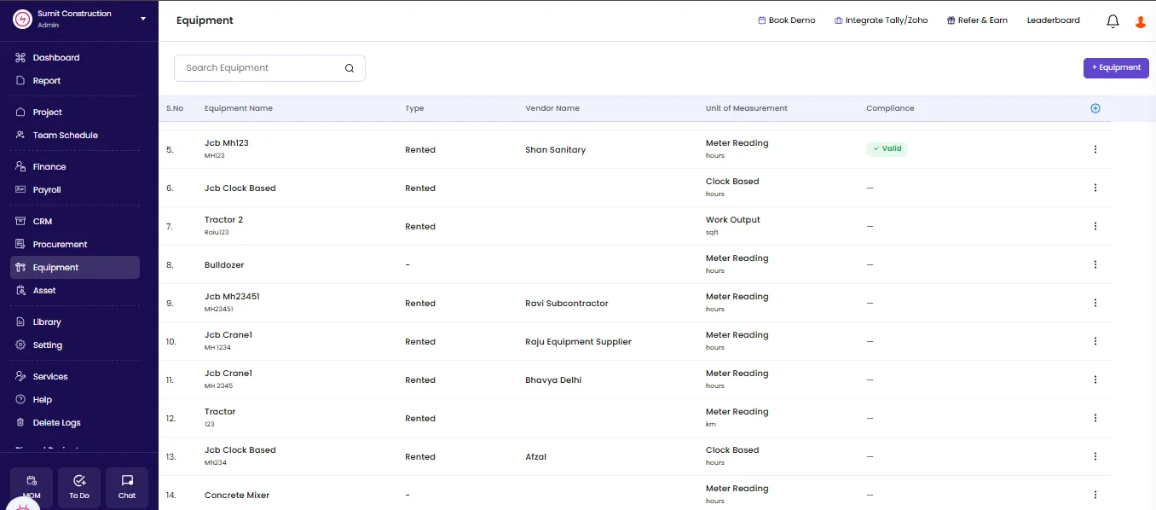Click the Setting gear icon

[x=20, y=345]
